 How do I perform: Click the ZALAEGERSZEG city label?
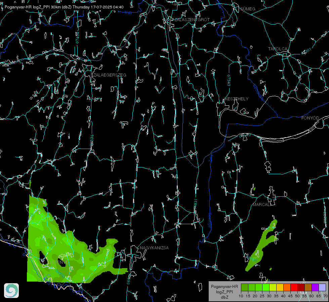(110, 75)
